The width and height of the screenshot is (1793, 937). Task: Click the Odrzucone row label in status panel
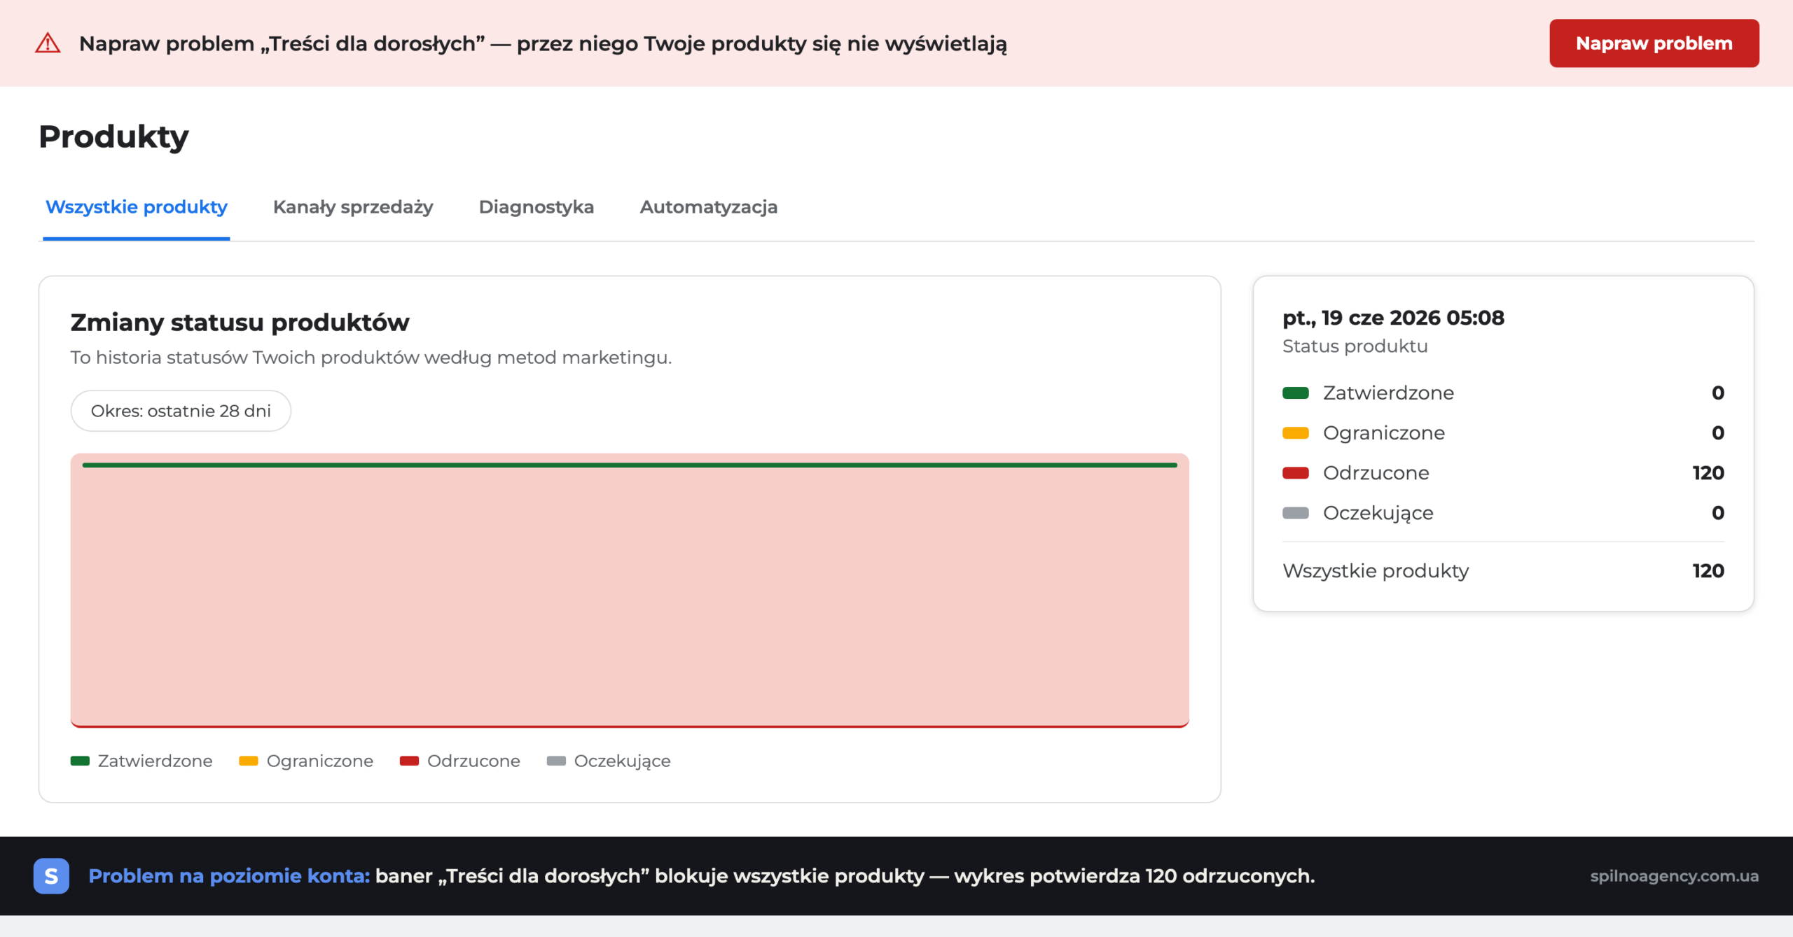(x=1376, y=472)
